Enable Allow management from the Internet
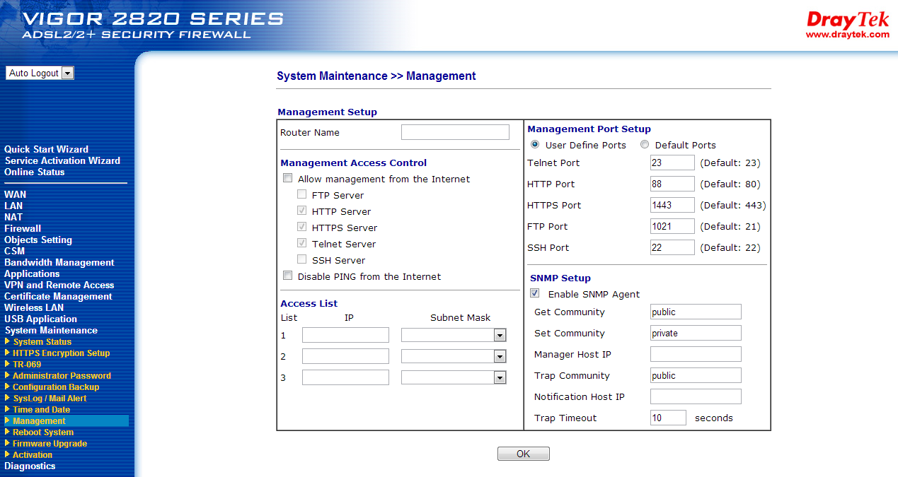The image size is (898, 477). coord(287,179)
